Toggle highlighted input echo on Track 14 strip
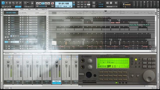 [x=60, y=59]
